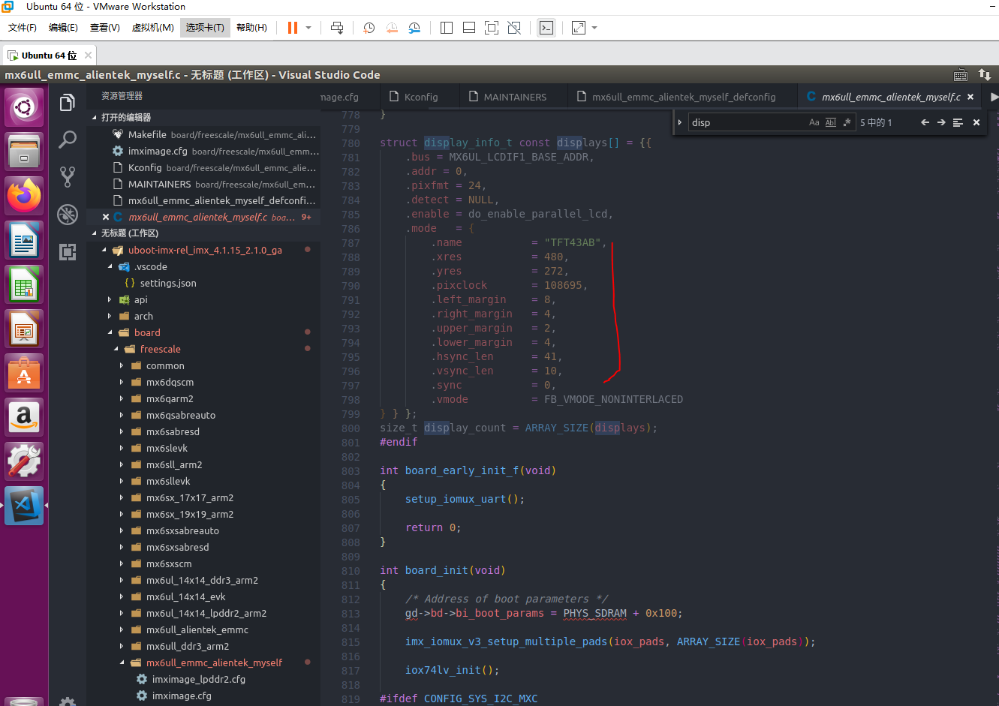The width and height of the screenshot is (999, 706).
Task: Go to the previous search match
Action: (x=925, y=122)
